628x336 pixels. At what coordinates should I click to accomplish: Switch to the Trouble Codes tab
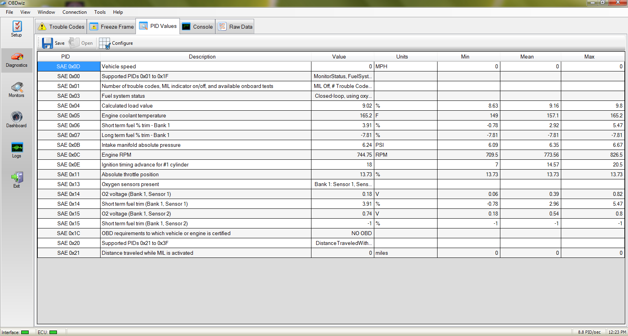click(61, 27)
